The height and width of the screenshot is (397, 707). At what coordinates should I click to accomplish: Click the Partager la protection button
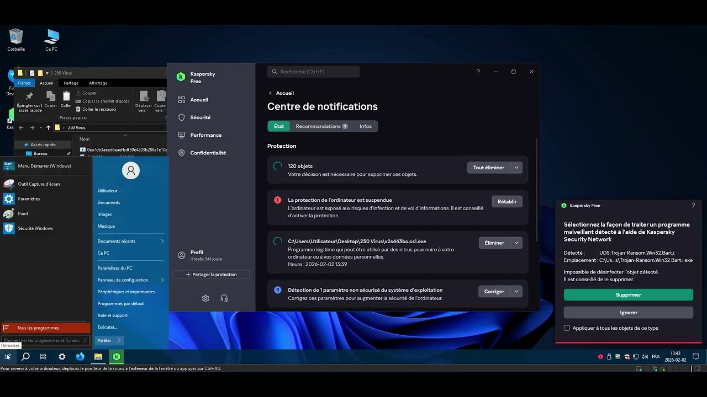click(x=211, y=275)
